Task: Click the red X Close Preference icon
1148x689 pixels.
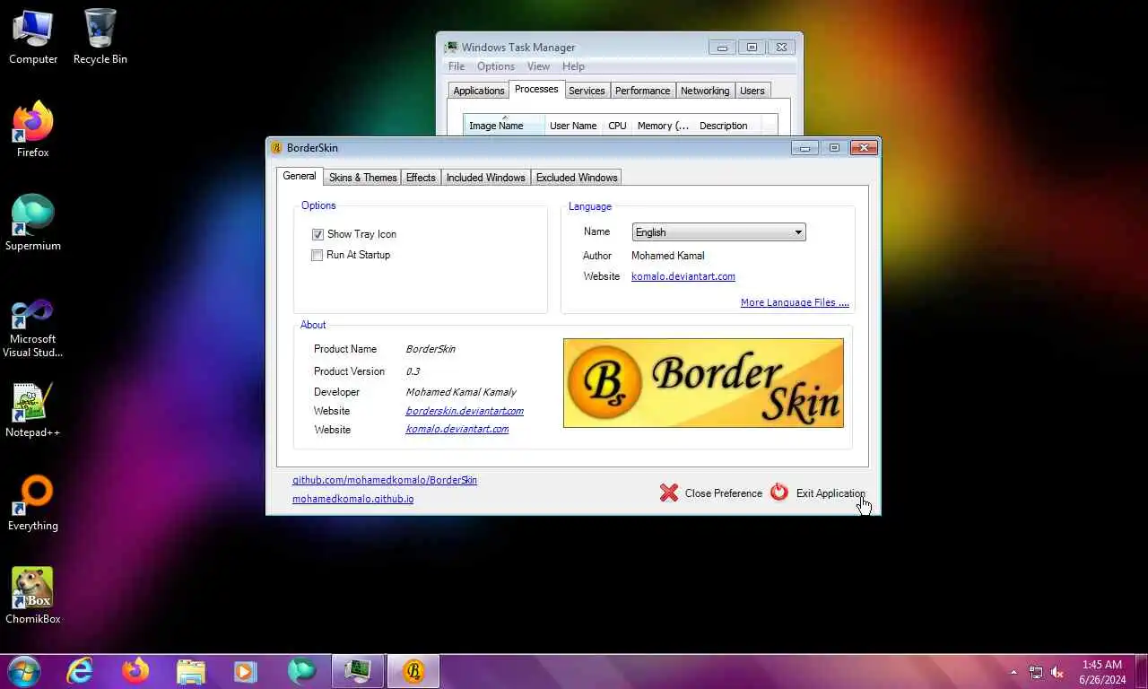Action: pos(669,493)
